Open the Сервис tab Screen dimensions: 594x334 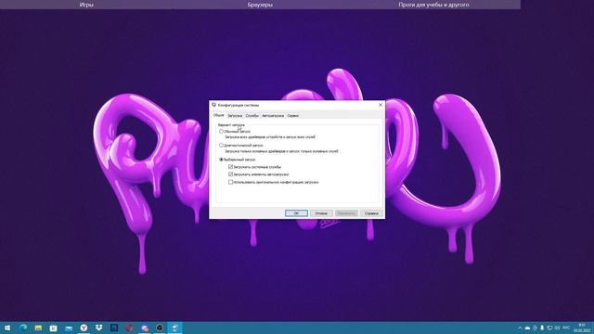(293, 115)
